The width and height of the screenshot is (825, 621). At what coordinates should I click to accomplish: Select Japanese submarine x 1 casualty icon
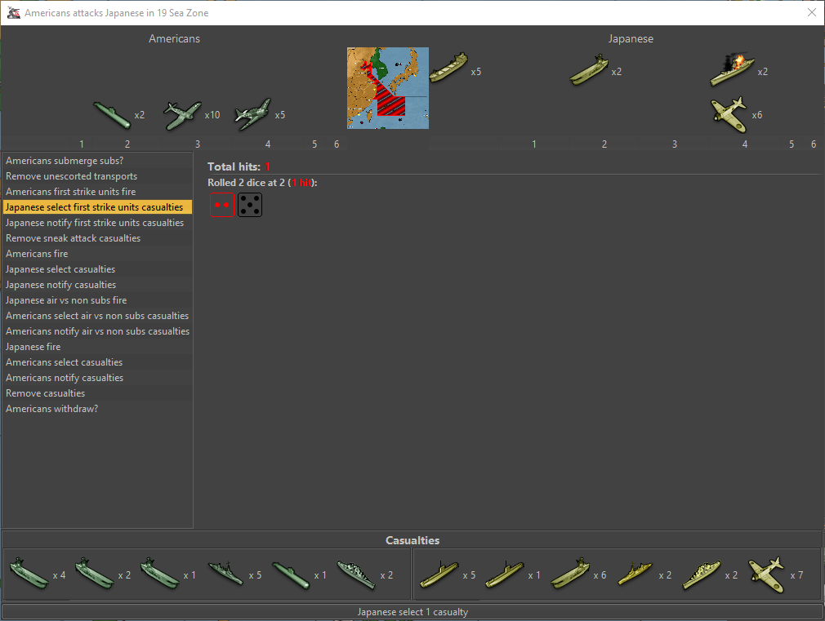[x=505, y=574]
